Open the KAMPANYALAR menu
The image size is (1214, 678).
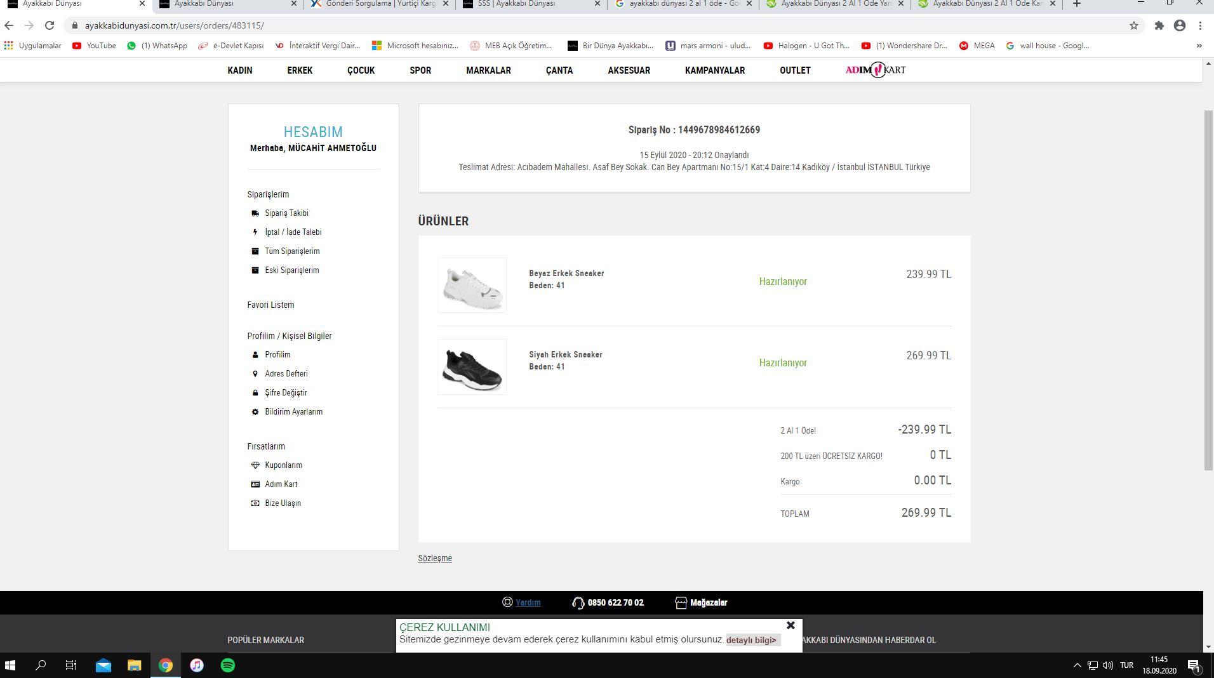[715, 70]
